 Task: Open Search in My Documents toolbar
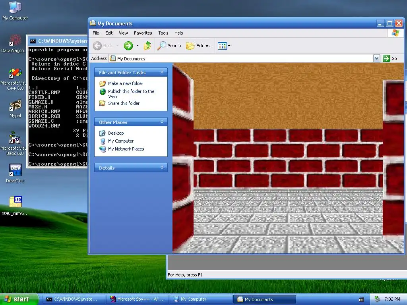click(169, 46)
